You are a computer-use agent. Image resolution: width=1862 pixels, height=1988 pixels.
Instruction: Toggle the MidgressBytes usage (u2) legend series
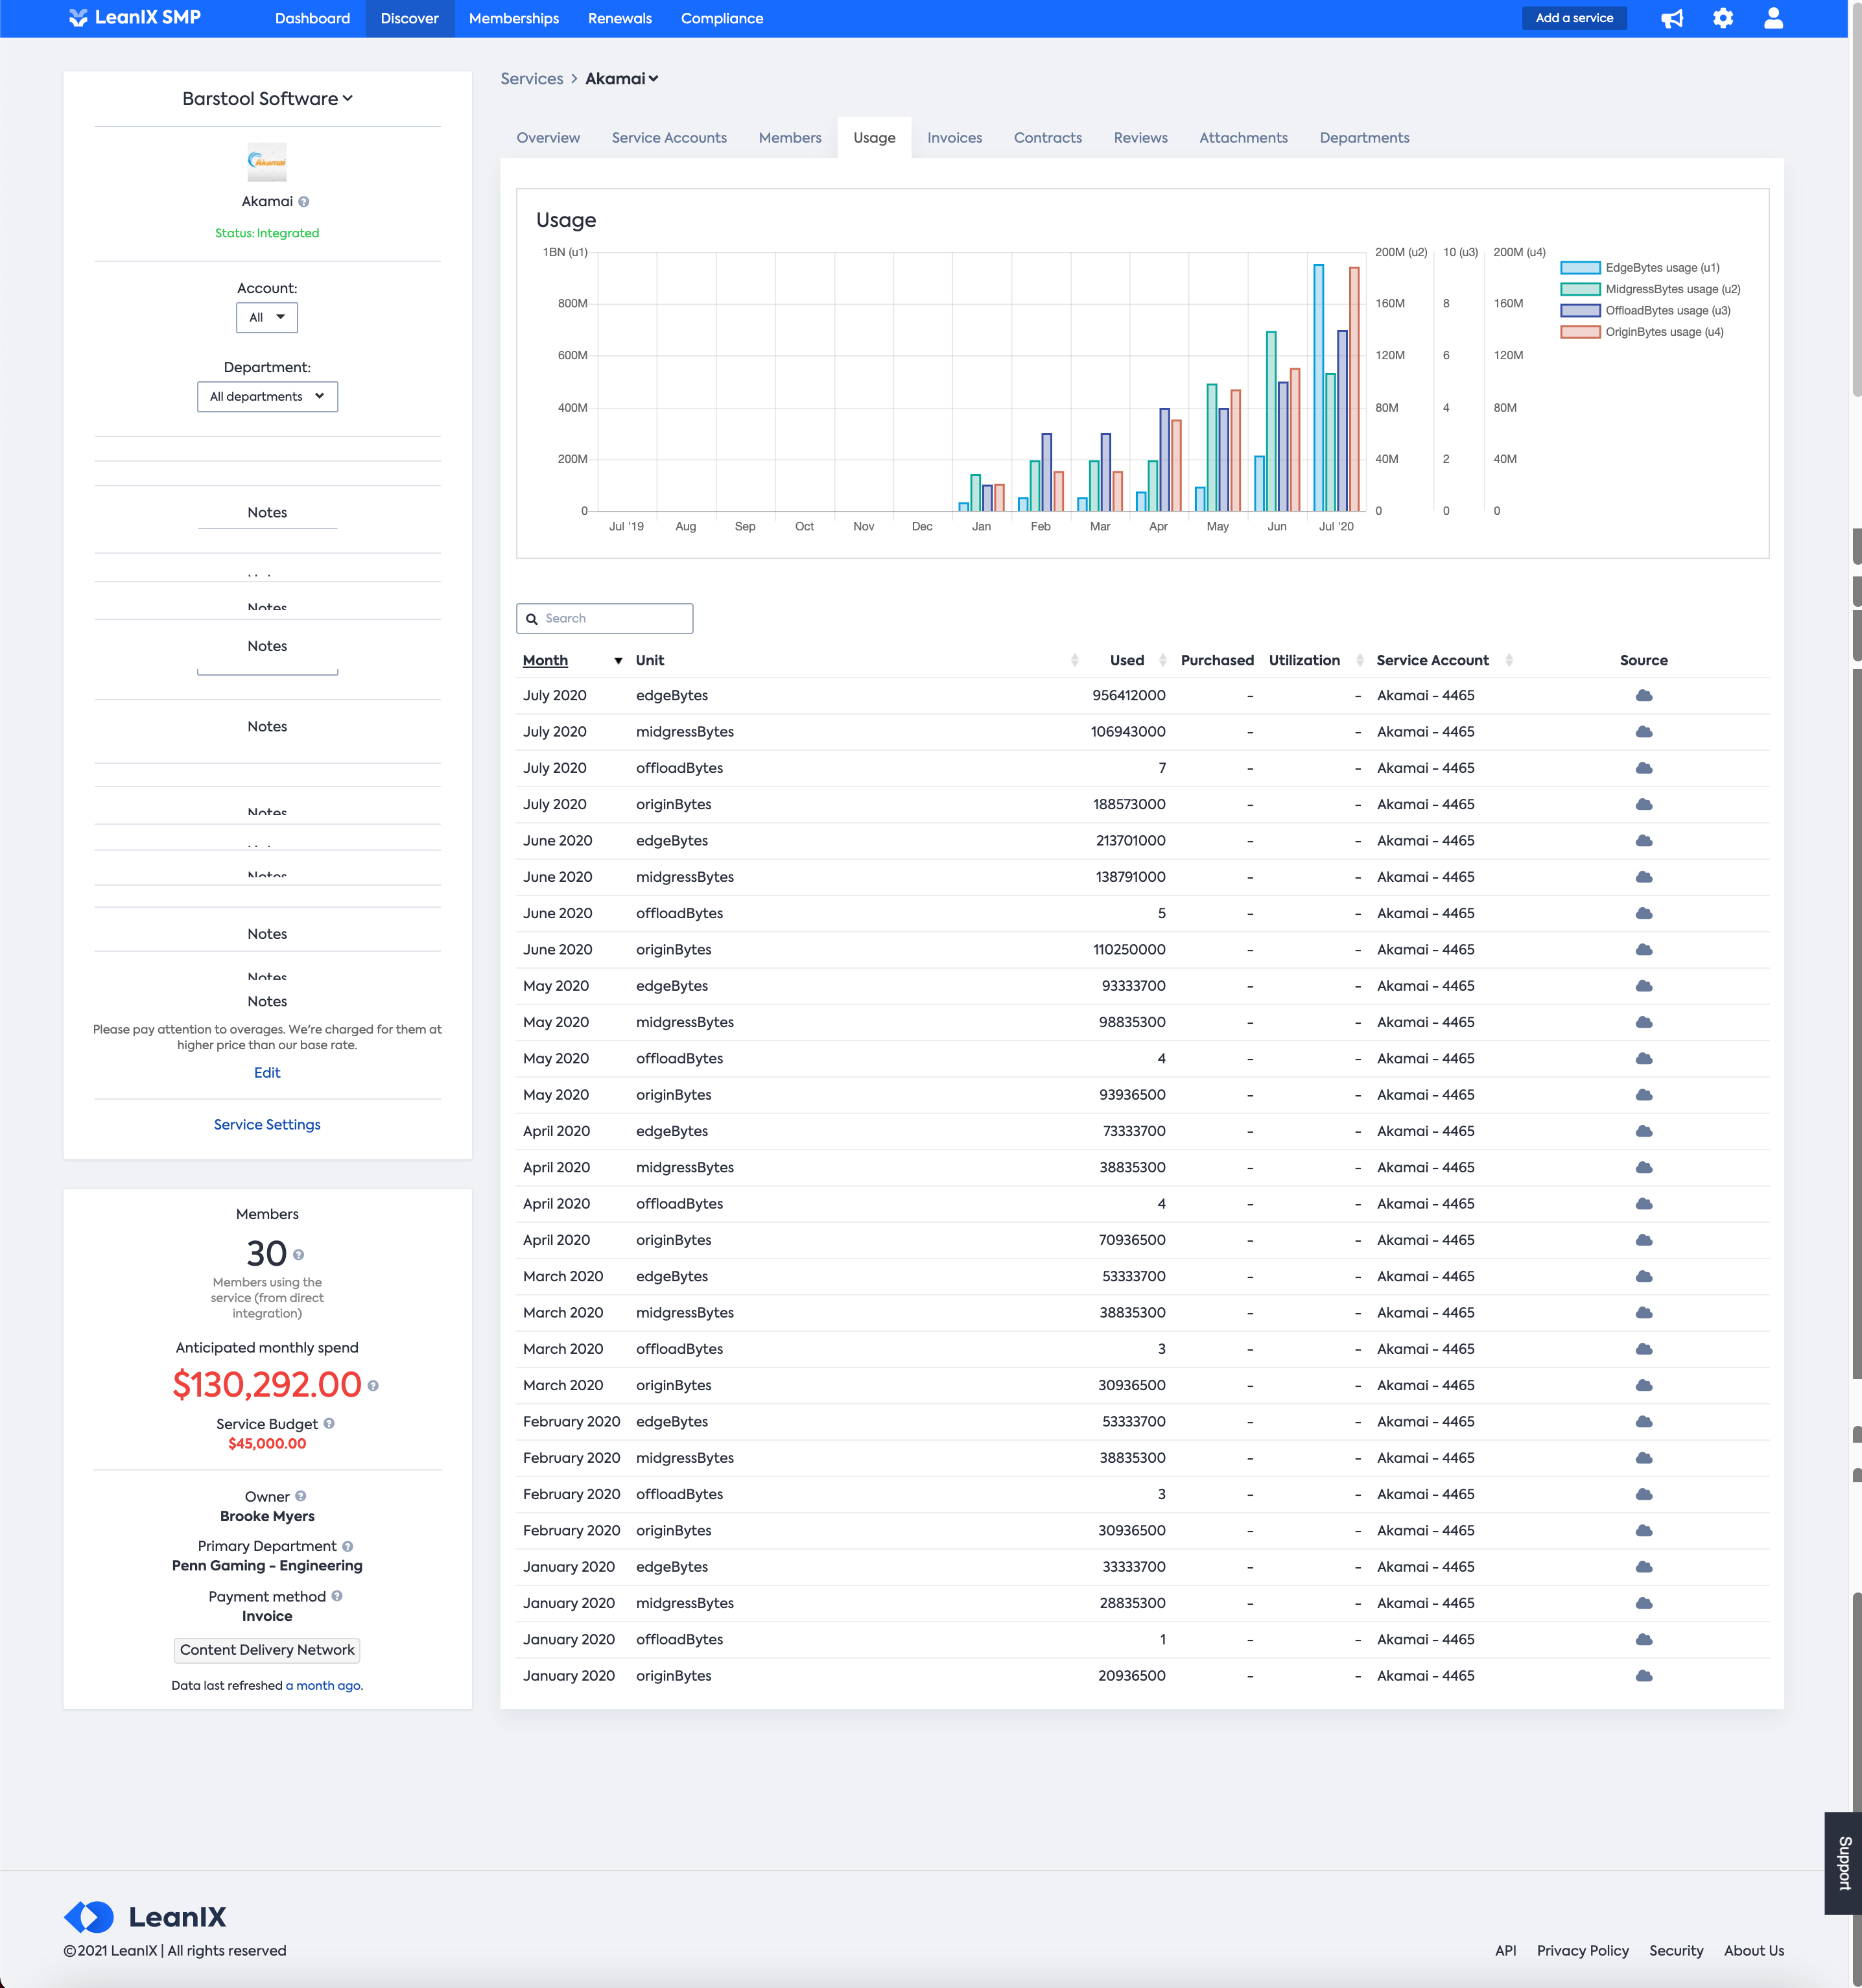click(x=1650, y=289)
